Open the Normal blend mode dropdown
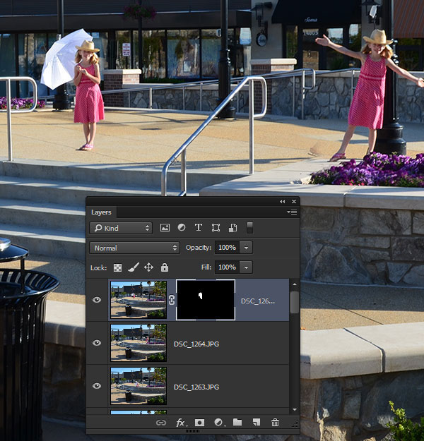 tap(135, 248)
